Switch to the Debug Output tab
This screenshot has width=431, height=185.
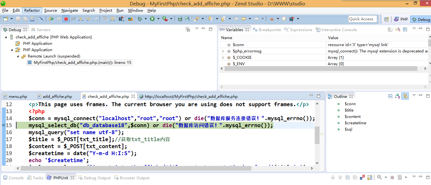tap(94, 178)
